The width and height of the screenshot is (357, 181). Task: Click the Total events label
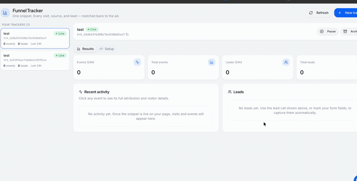(160, 62)
